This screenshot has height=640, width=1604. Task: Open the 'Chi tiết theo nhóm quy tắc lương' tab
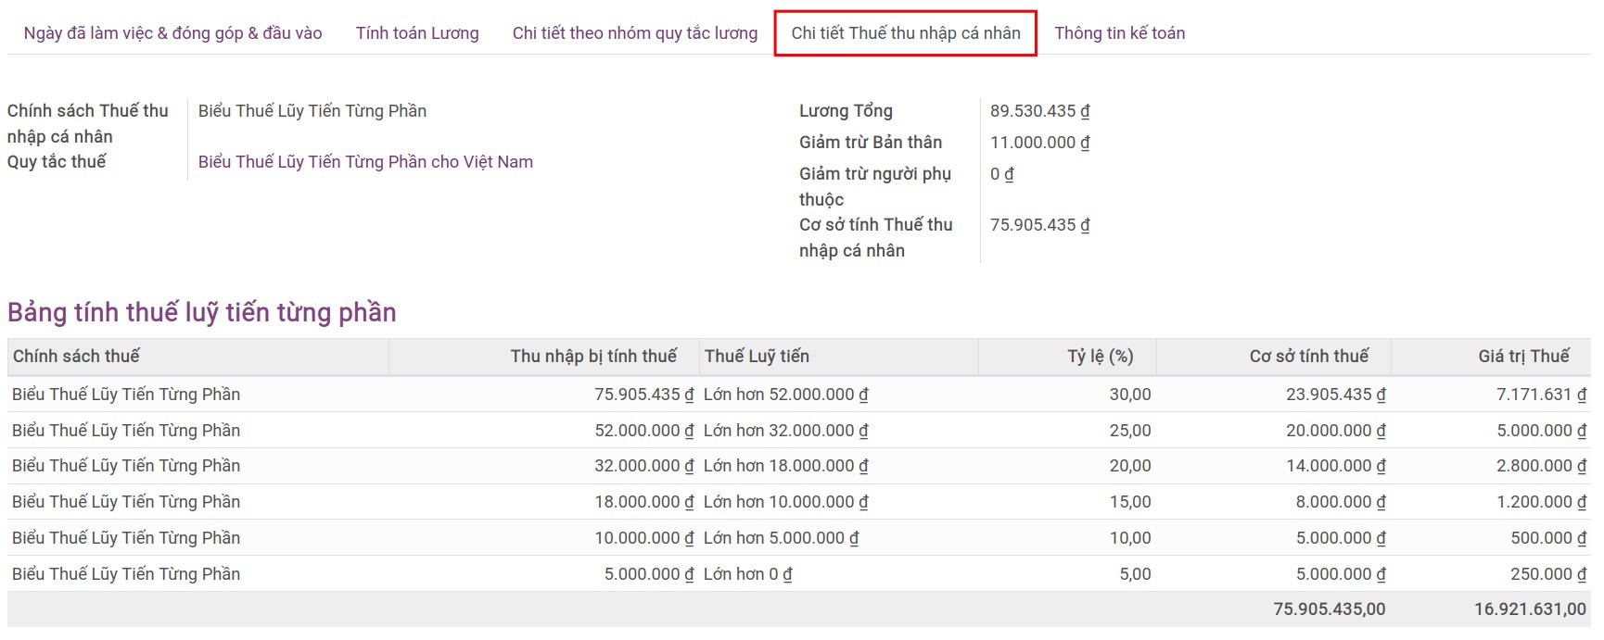[x=635, y=33]
